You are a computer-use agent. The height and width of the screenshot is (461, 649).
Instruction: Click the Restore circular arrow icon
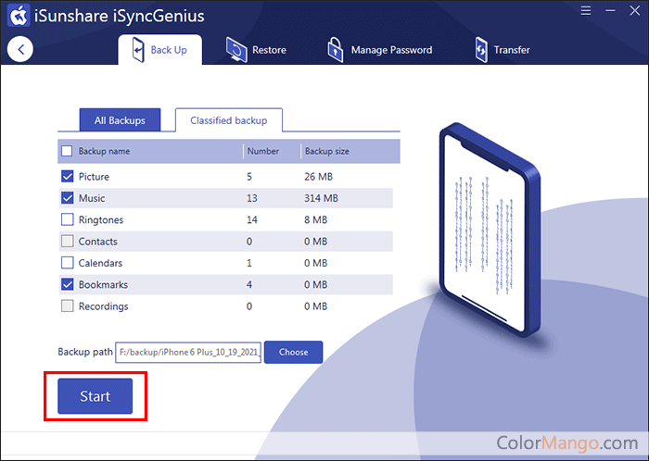coord(237,50)
